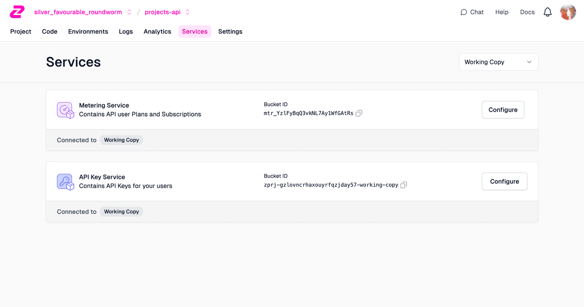Go to the Analytics tab
Screen dimensions: 584x307
click(x=157, y=32)
